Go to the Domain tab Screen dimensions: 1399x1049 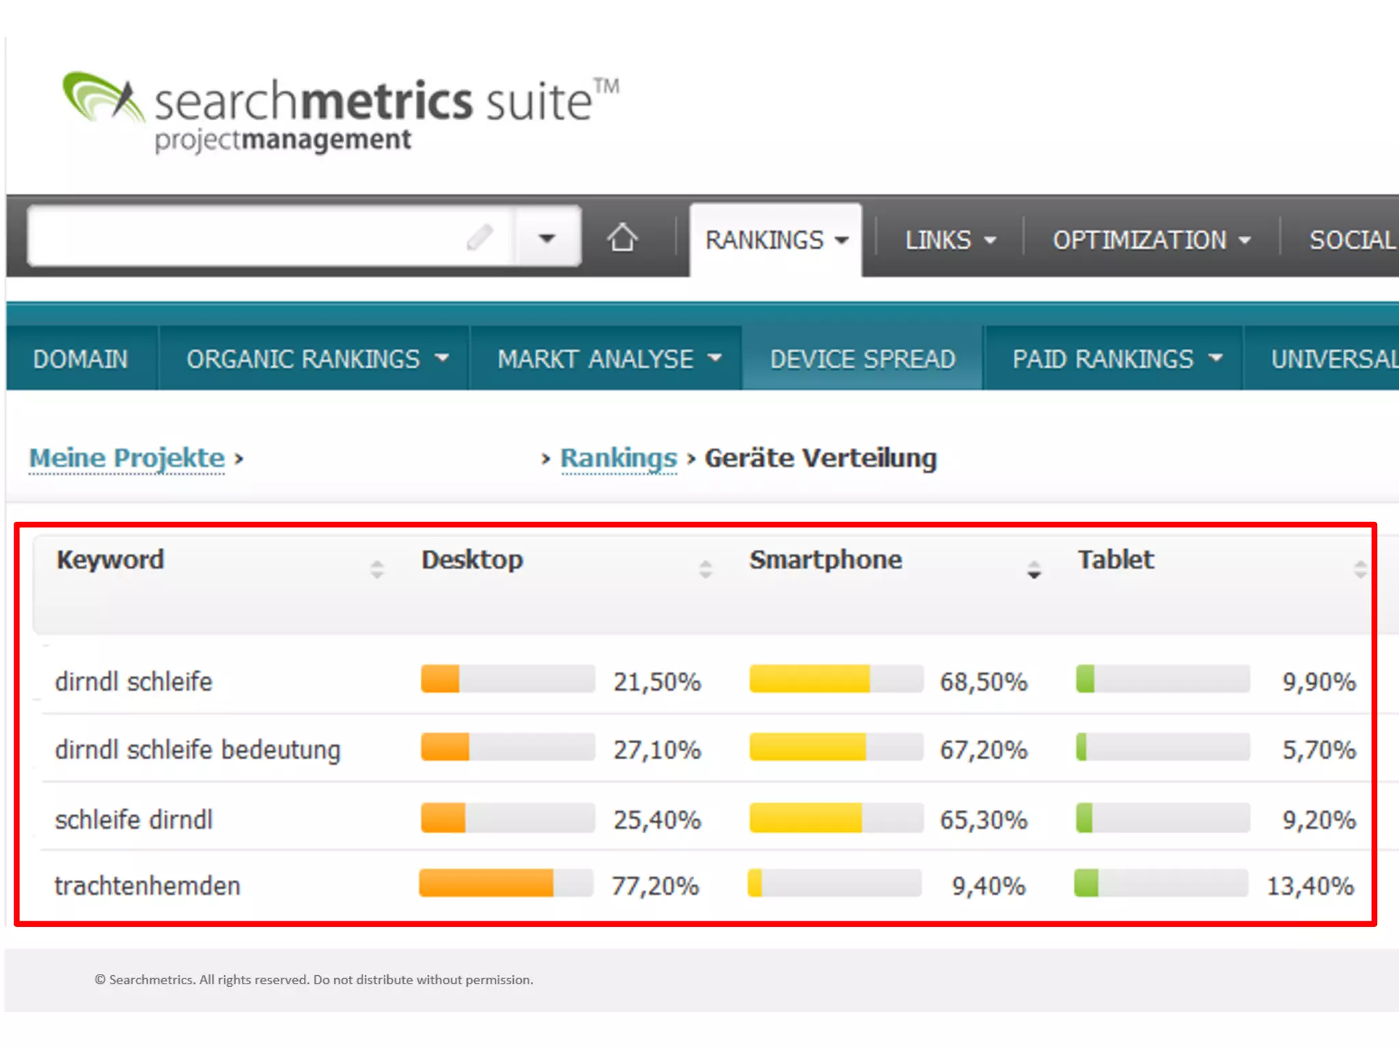pos(81,359)
